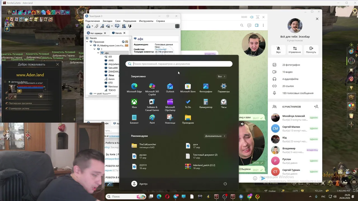Click the power button in Start menu
Image resolution: width=358 pixels, height=201 pixels.
pyautogui.click(x=225, y=184)
